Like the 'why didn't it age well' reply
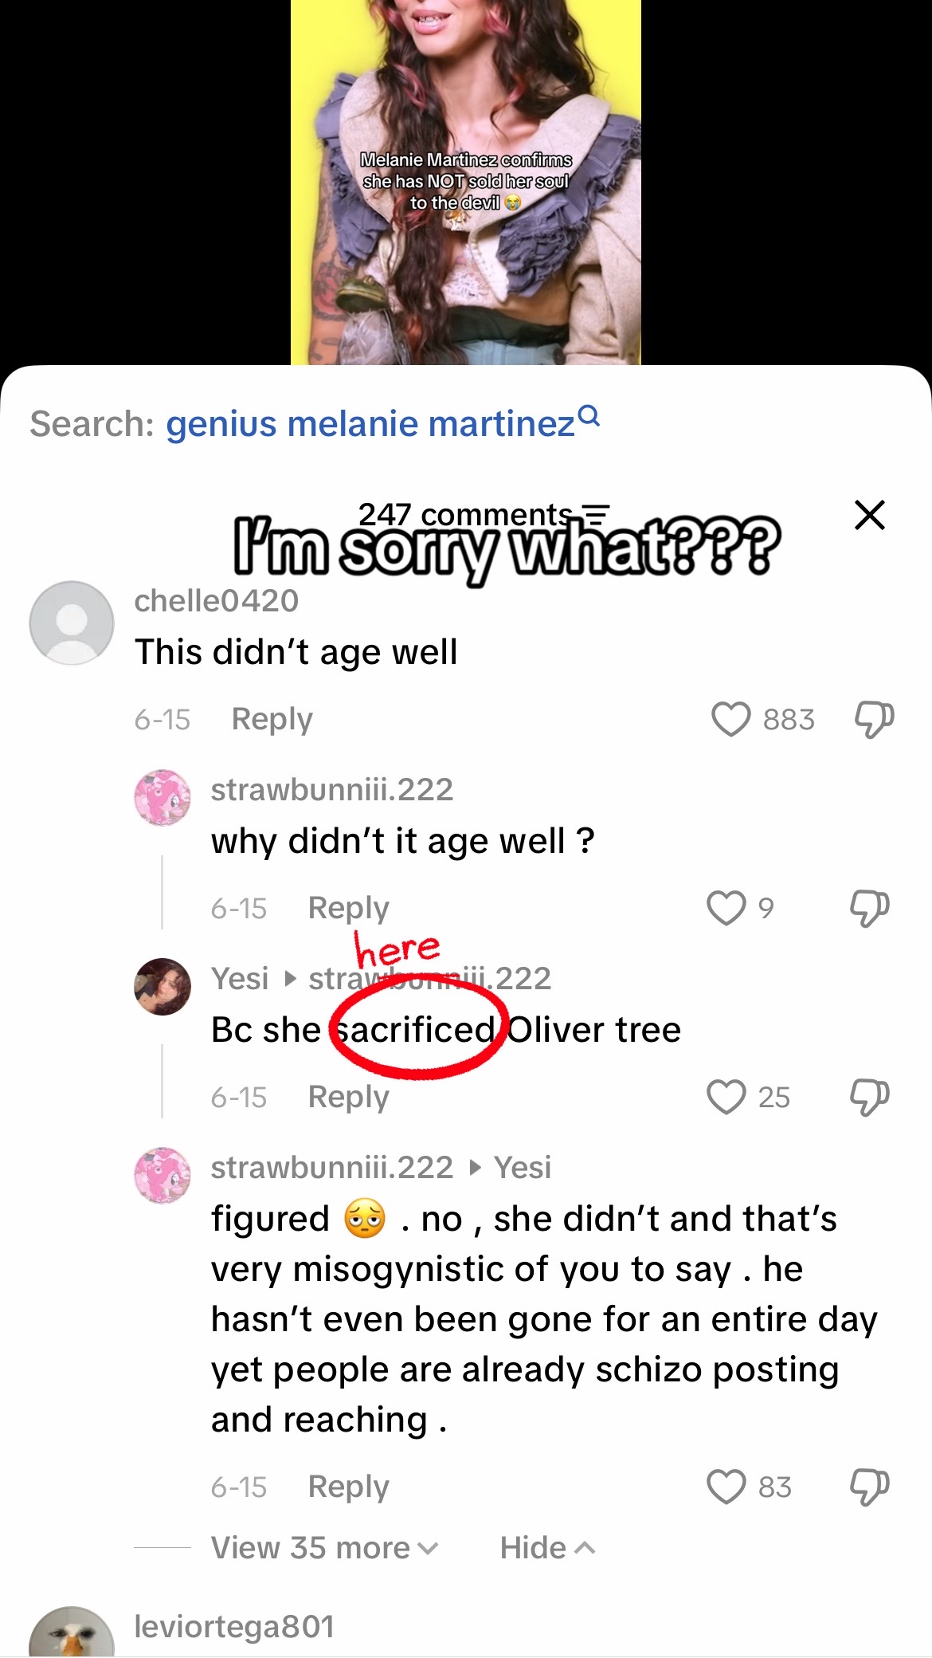This screenshot has height=1658, width=932. click(x=726, y=908)
